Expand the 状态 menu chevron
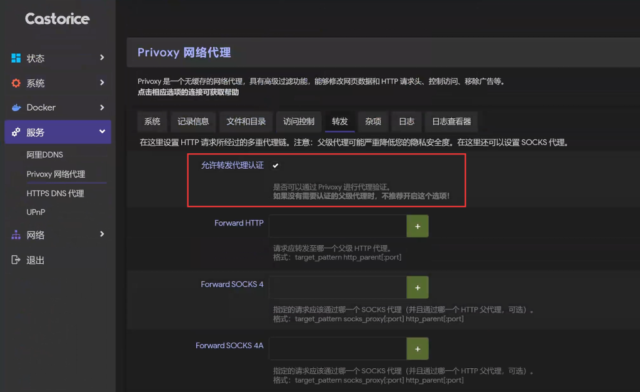 pyautogui.click(x=102, y=58)
